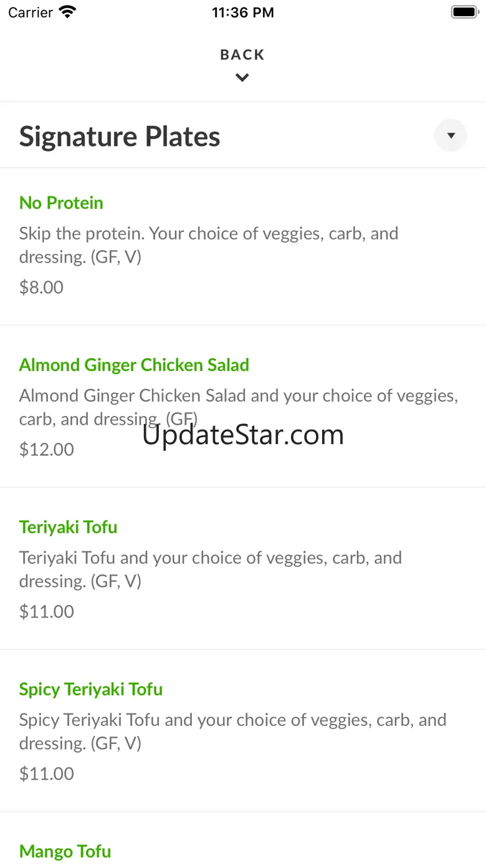
Task: Click the Teriyaki Tofu description text
Action: coord(210,569)
